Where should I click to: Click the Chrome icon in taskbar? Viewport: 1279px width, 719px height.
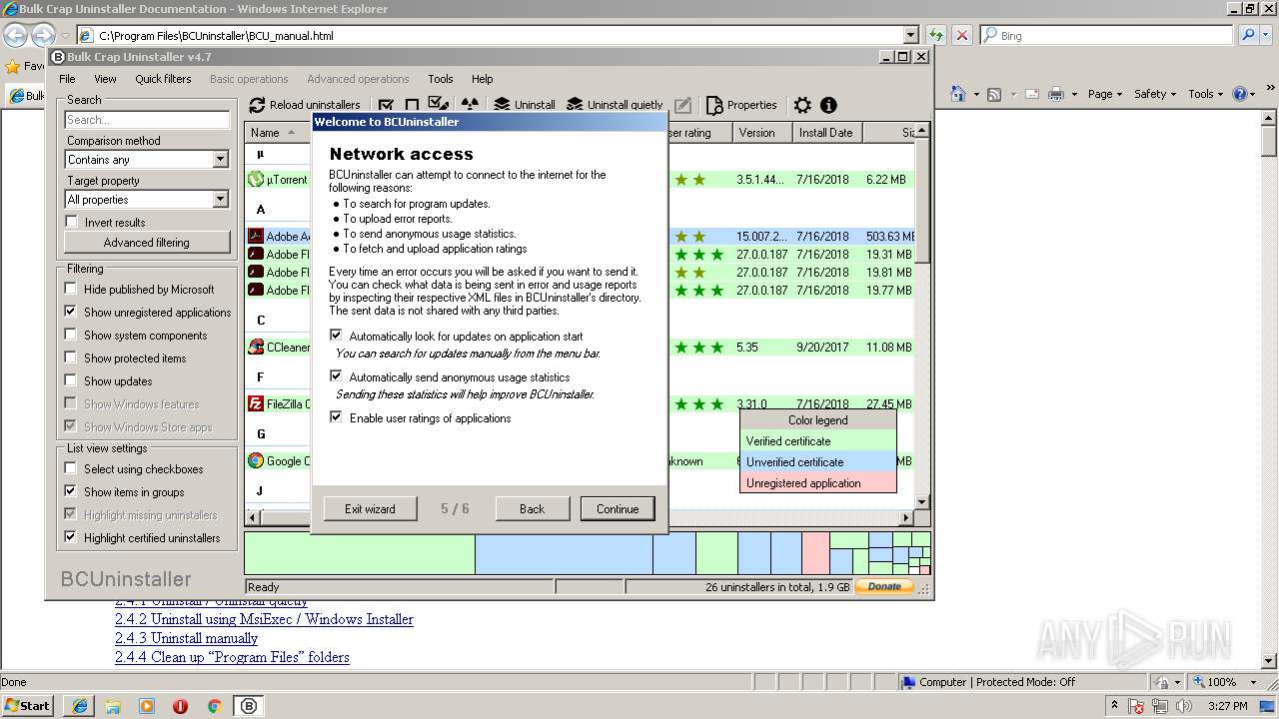214,706
